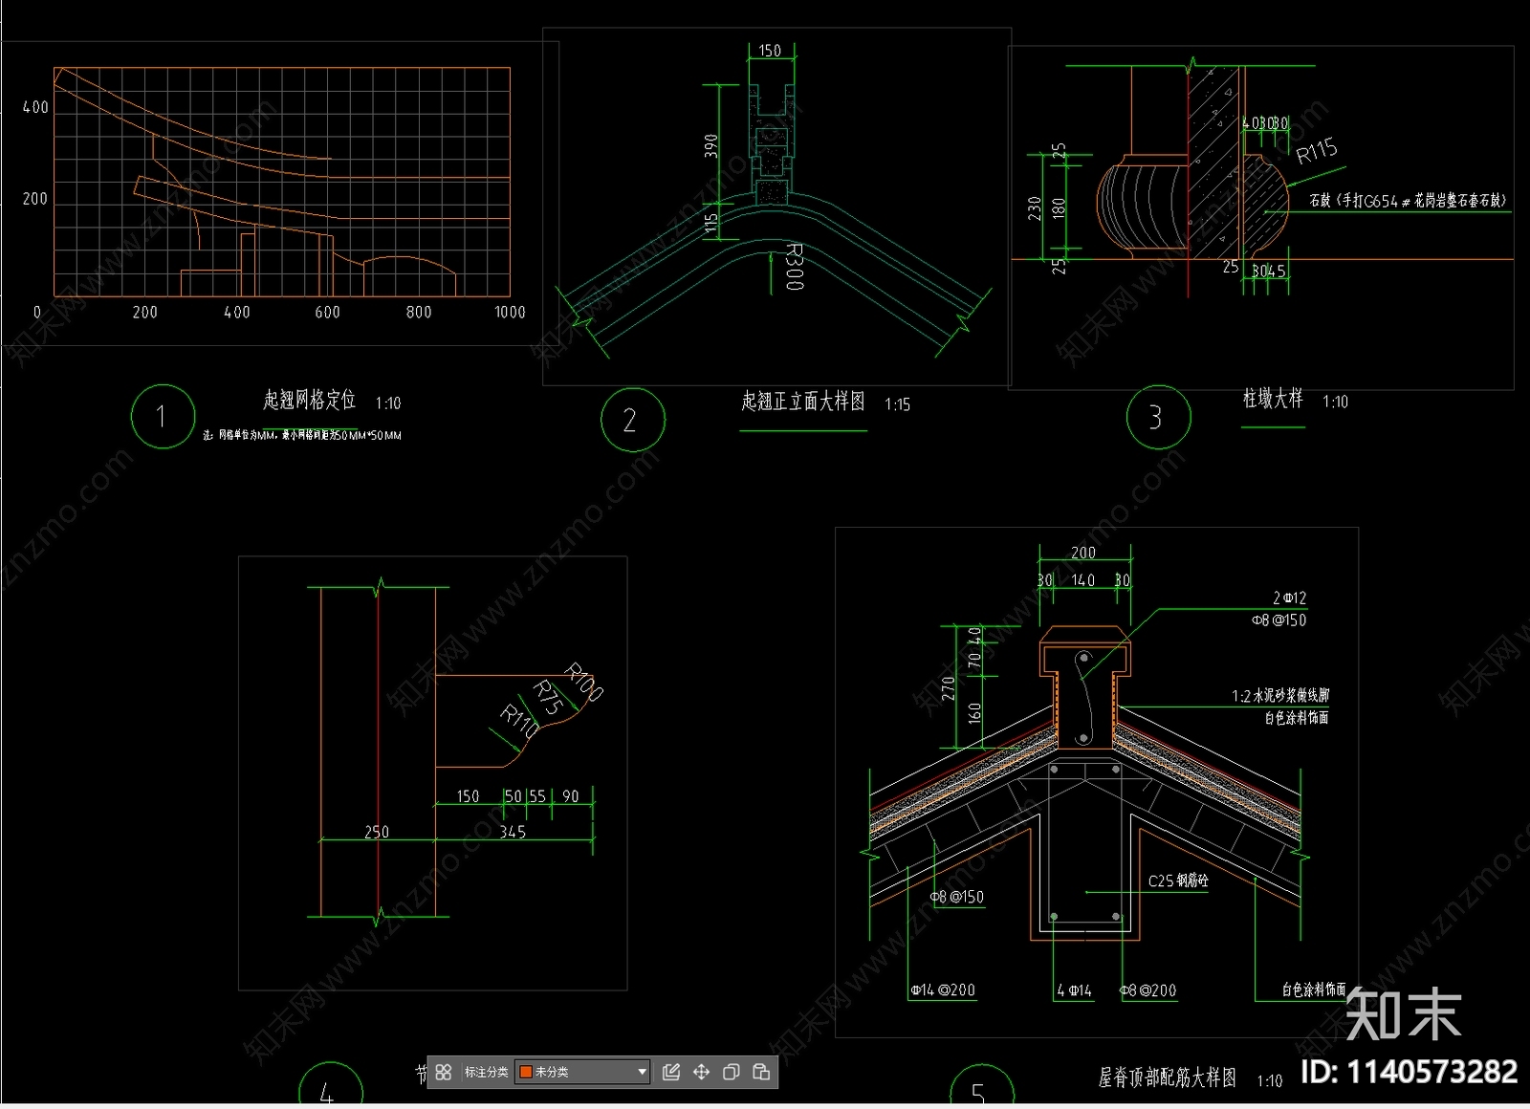Select the 起翘正立面大样图 drawing title

803,401
